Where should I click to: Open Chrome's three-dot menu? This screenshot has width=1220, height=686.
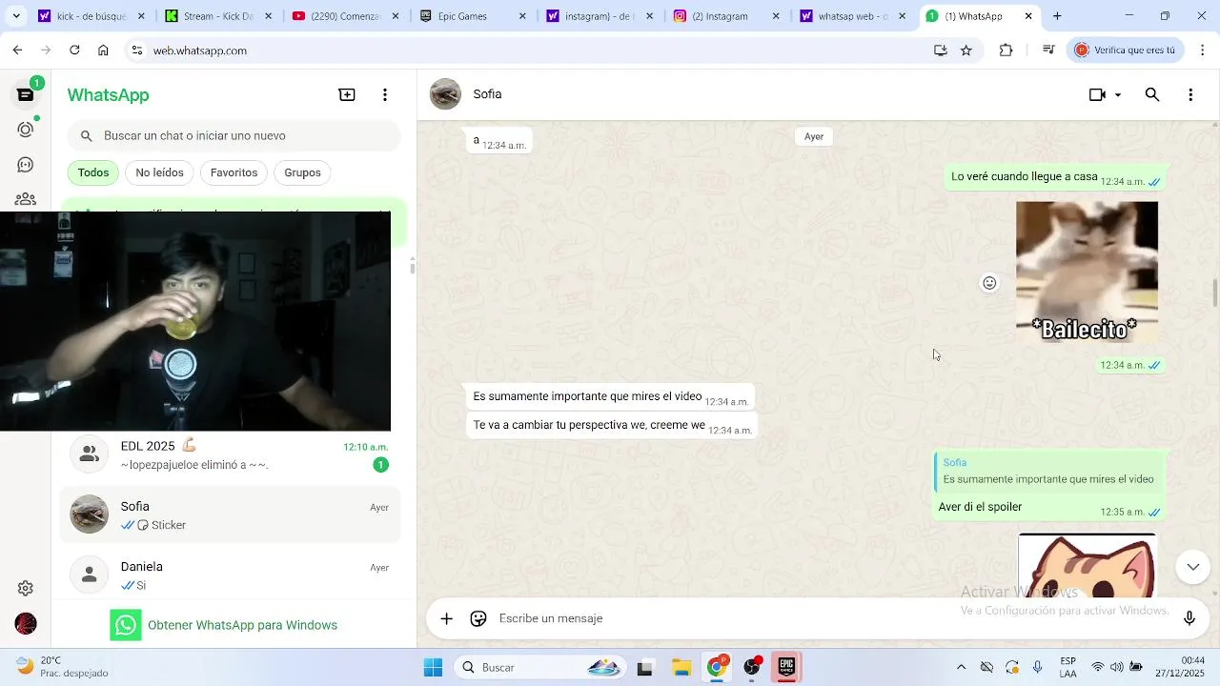(x=1203, y=50)
